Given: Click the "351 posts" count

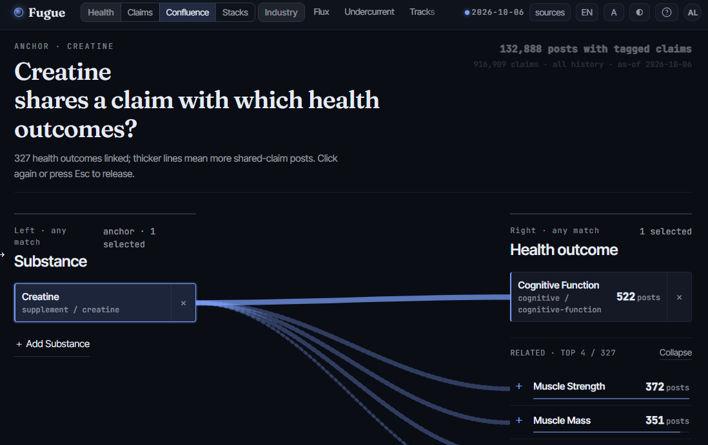Looking at the screenshot, I should pyautogui.click(x=667, y=421).
